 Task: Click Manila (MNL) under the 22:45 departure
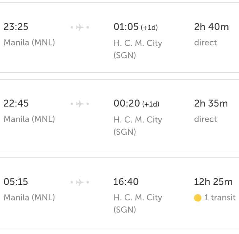click(x=29, y=119)
